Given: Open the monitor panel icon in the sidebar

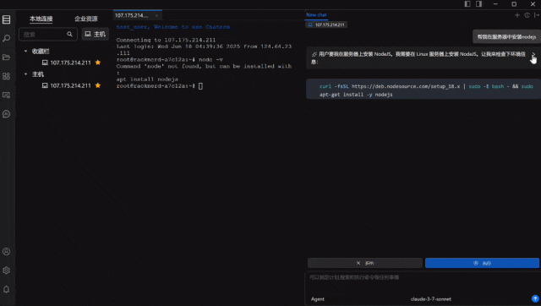Looking at the screenshot, I should [6, 95].
